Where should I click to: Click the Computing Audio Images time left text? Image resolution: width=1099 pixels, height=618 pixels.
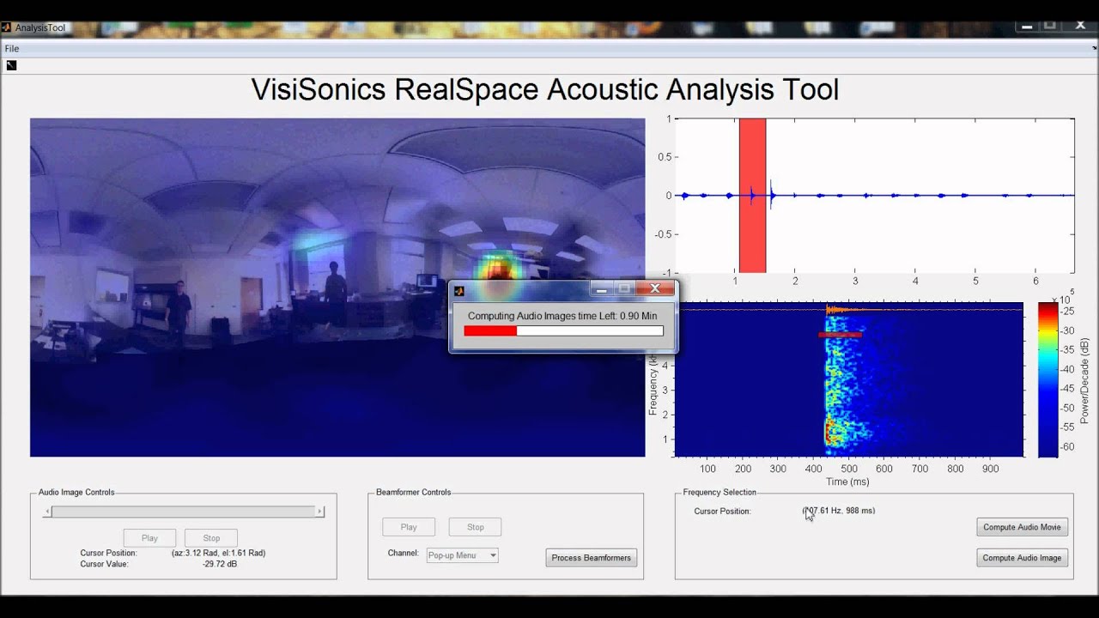point(562,316)
